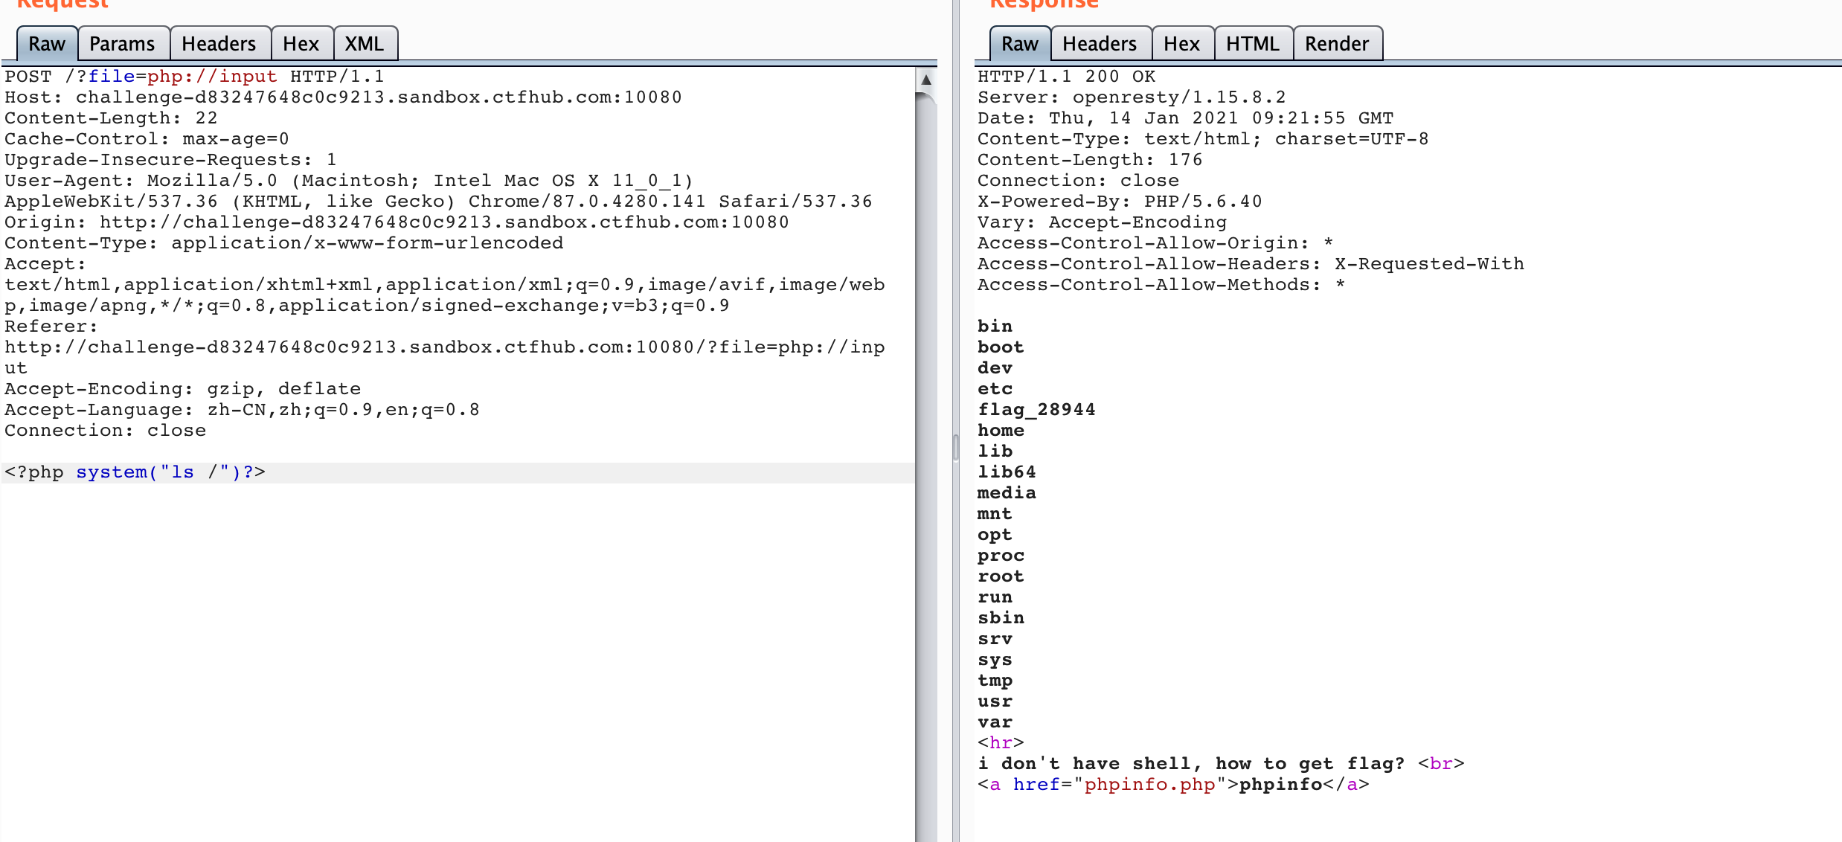Click the phpinfo.php href in the response
This screenshot has width=1842, height=842.
1149,785
